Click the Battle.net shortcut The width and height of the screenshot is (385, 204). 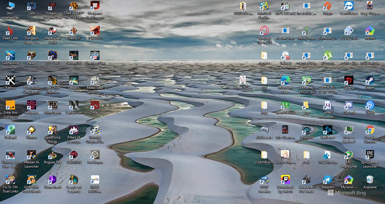point(328,132)
